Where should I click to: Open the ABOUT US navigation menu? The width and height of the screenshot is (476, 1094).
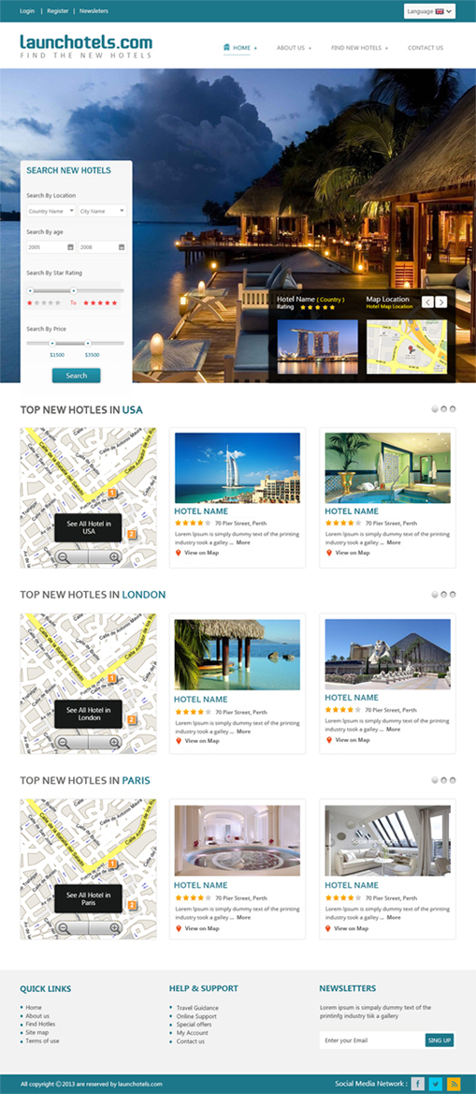[294, 48]
